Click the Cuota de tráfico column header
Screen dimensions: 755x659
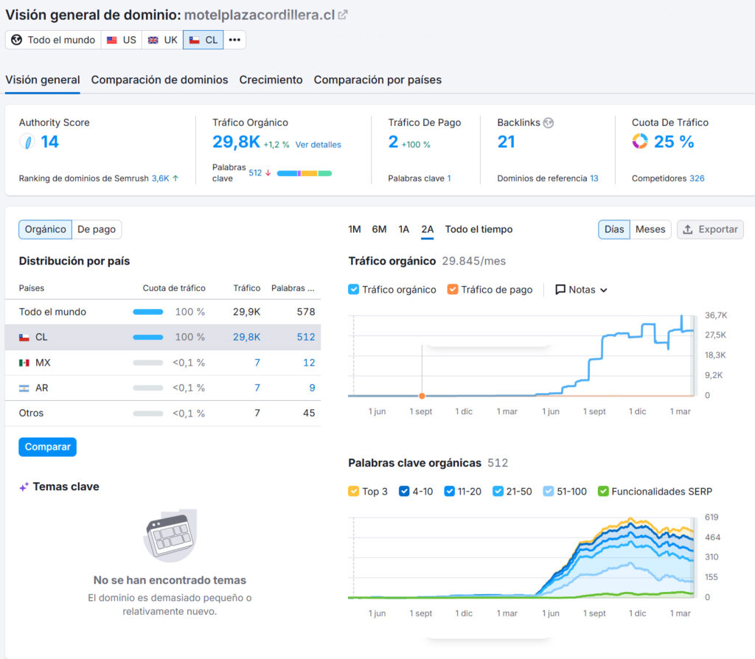click(174, 288)
